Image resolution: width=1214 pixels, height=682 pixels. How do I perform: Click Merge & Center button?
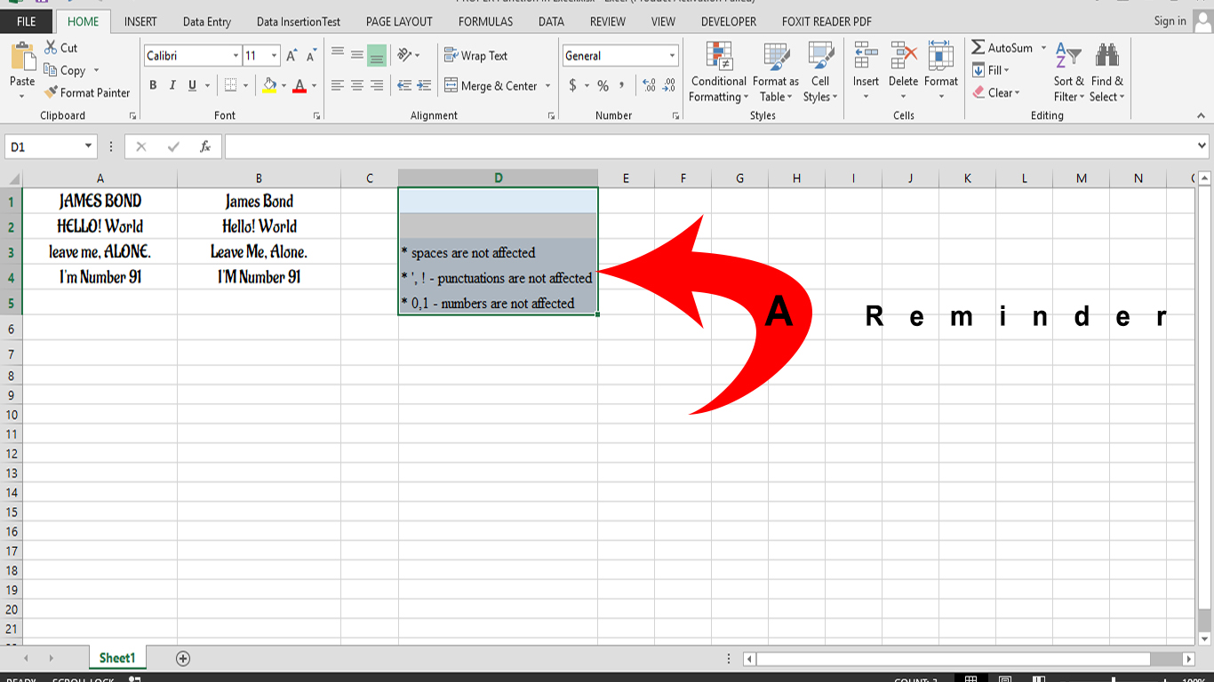(491, 86)
